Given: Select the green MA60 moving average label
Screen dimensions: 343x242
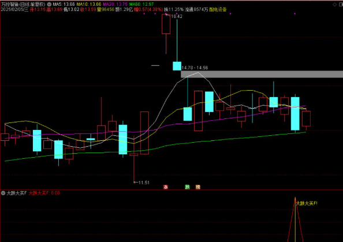Looking at the screenshot, I should 141,4.
